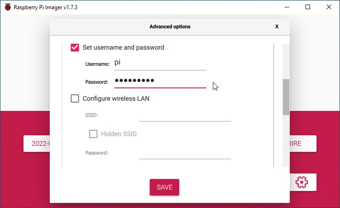Click the Raspberry Pi logo in title bar
Image resolution: width=340 pixels, height=208 pixels.
(x=8, y=7)
